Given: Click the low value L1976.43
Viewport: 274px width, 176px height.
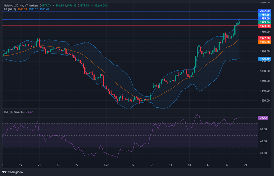Looking at the screenshot, I should (x=71, y=6).
